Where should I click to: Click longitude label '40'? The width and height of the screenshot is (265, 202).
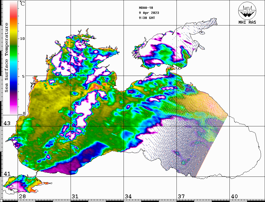[234, 196]
